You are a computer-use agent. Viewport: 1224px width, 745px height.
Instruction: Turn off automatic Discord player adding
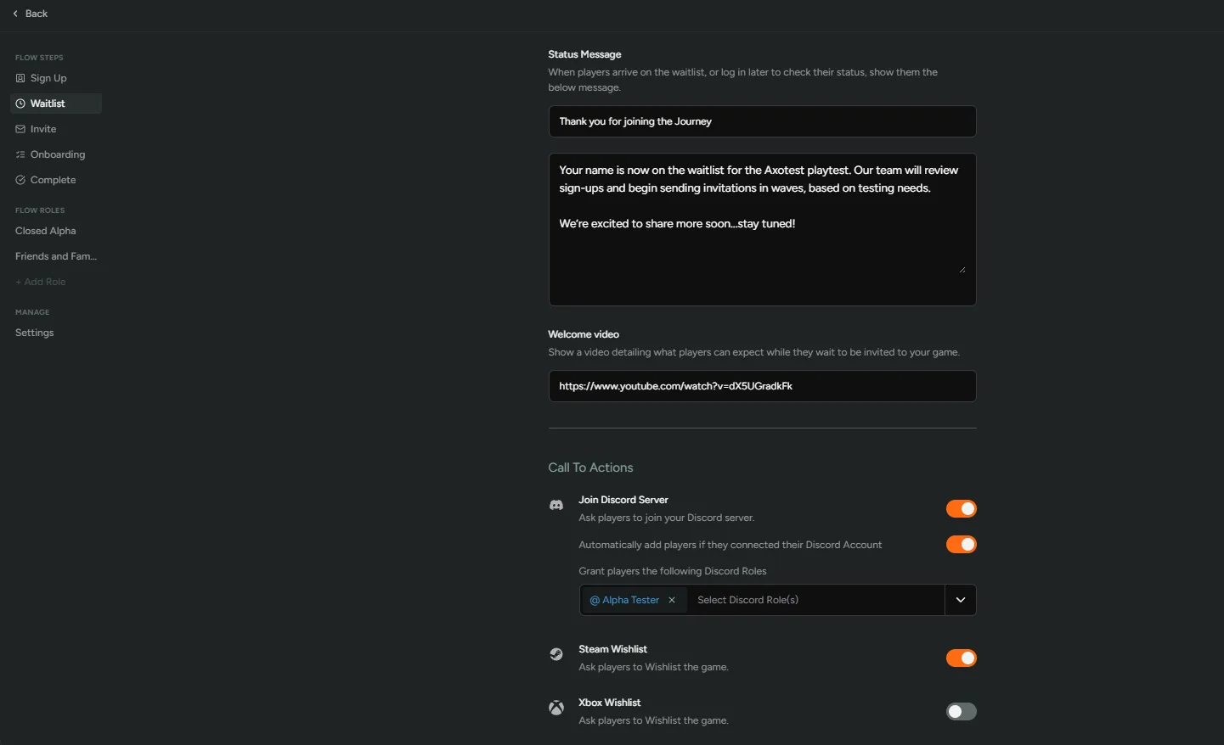961,544
